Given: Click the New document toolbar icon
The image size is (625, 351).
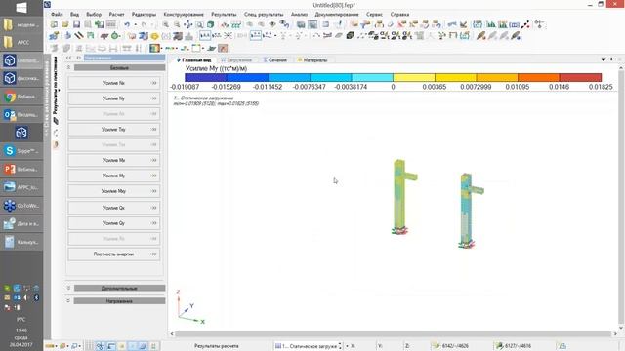Looking at the screenshot, I should (54, 24).
